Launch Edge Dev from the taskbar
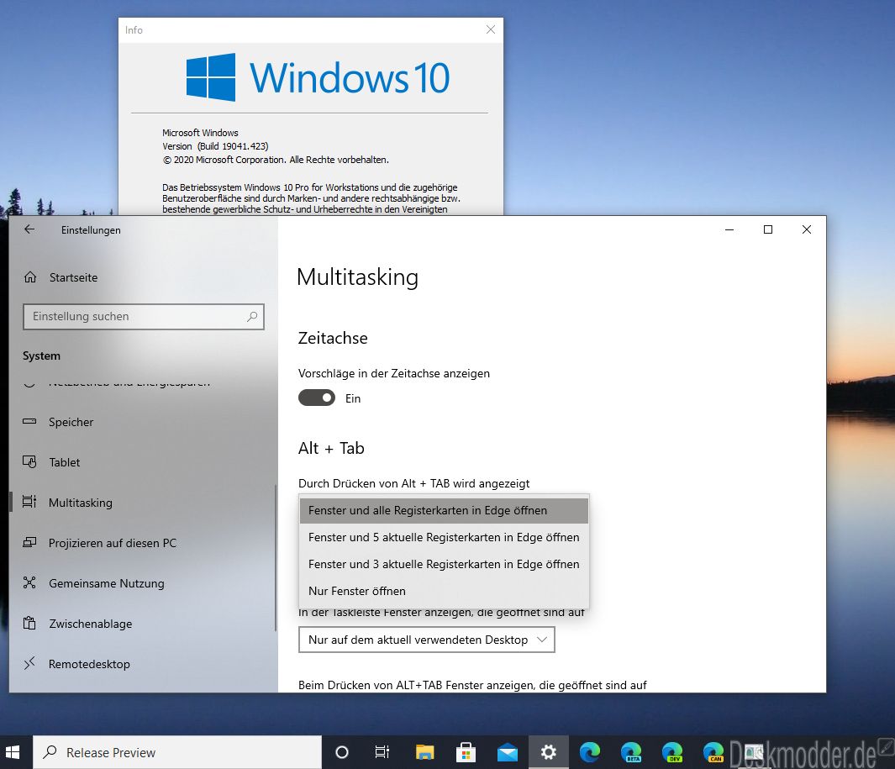895x769 pixels. point(672,752)
